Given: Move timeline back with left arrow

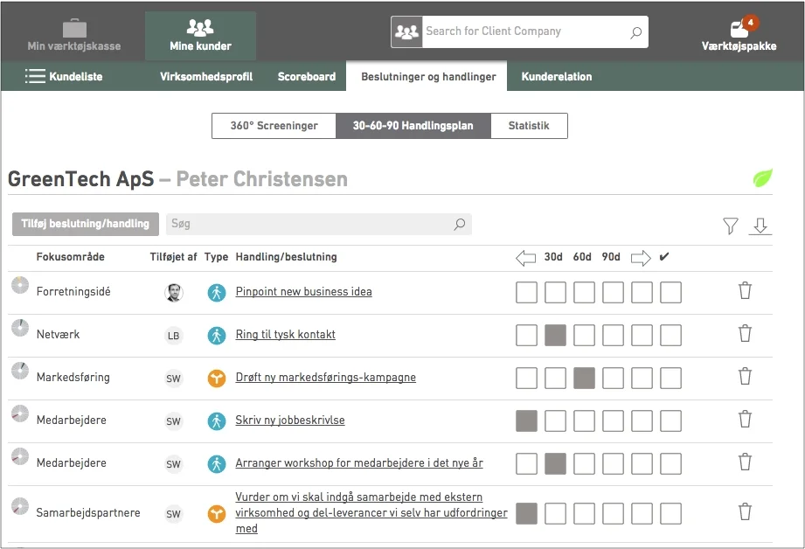Looking at the screenshot, I should point(525,257).
